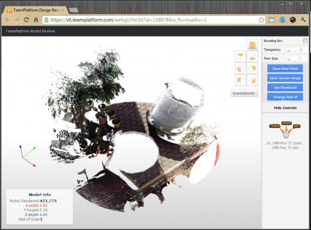This screenshot has width=311, height=230.
Task: Reset the view with the solid cube icon
Action: coord(252,45)
